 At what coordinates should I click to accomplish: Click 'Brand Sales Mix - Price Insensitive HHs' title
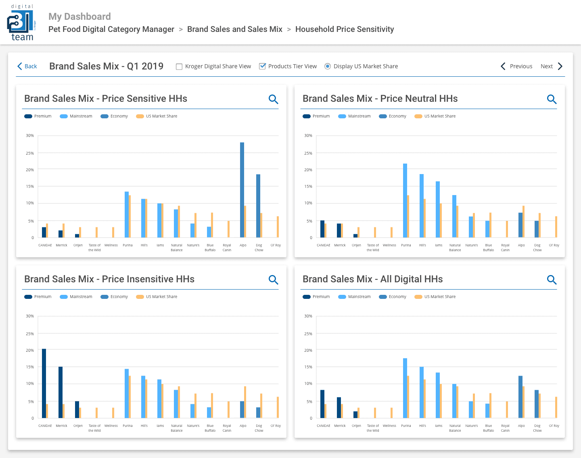(x=109, y=279)
